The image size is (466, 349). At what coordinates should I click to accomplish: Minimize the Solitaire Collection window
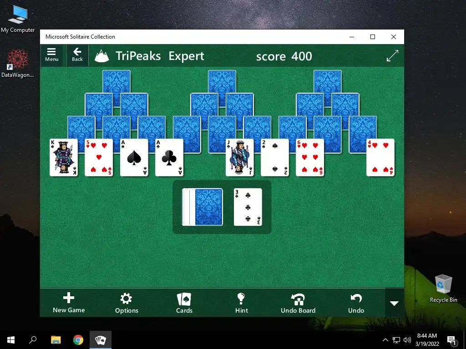[x=352, y=37]
